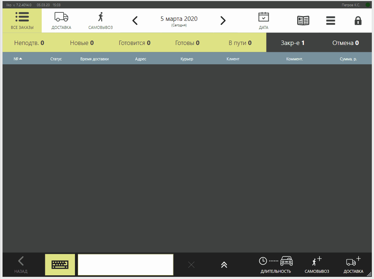Click the window resize grip corner
Image resolution: width=374 pixels, height=279 pixels.
click(369, 275)
